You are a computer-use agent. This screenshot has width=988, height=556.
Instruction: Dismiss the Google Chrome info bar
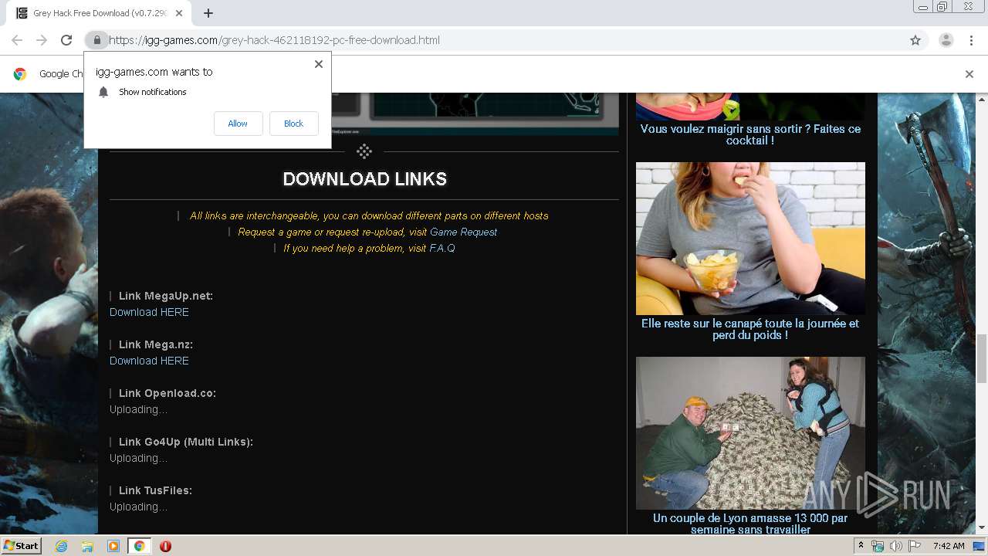(969, 74)
